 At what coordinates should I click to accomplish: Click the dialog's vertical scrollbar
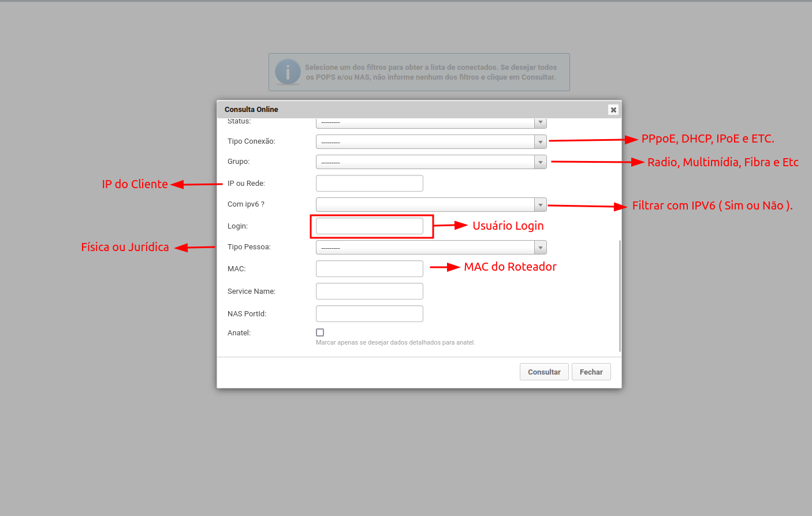[x=620, y=294]
